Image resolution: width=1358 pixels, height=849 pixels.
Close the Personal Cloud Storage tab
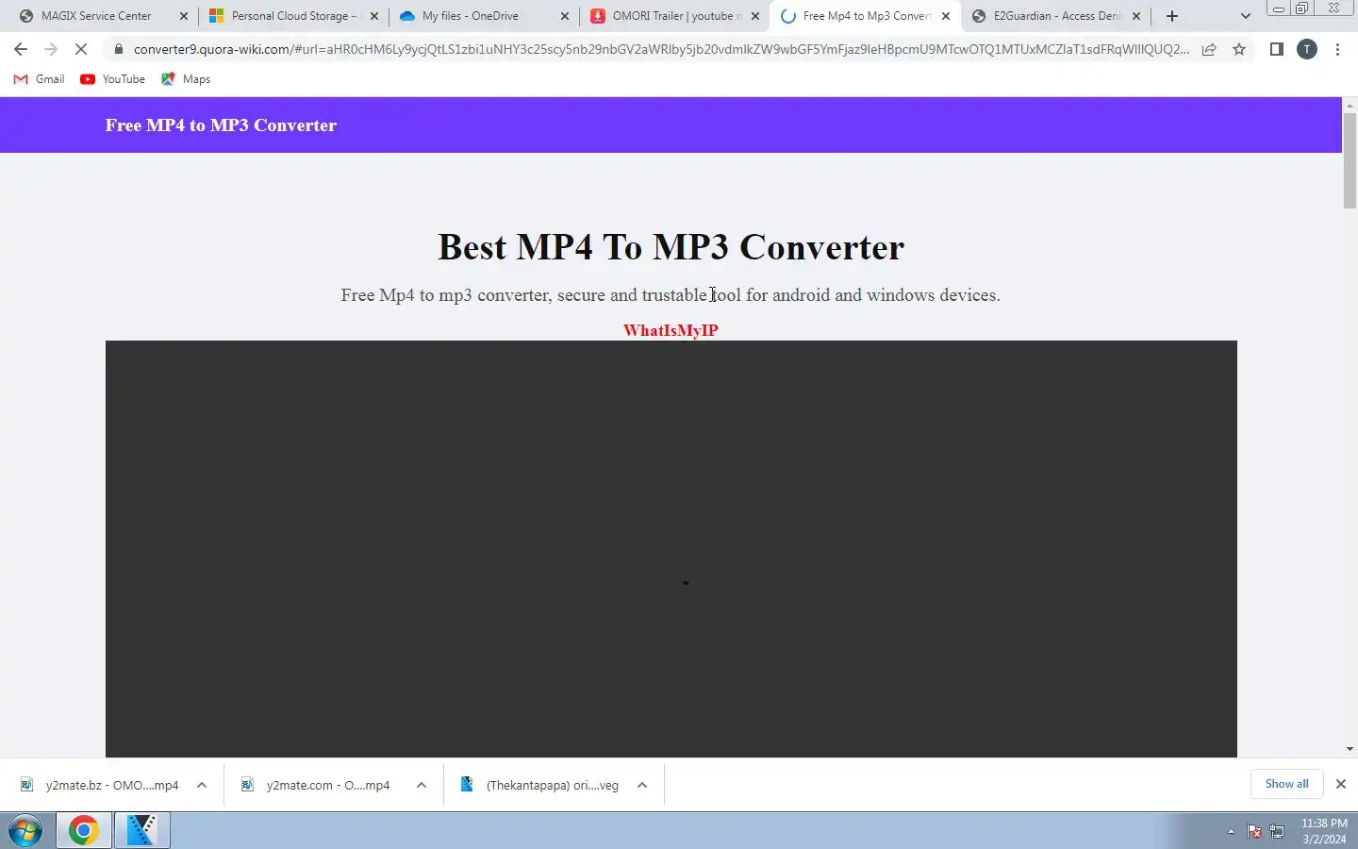coord(374,16)
